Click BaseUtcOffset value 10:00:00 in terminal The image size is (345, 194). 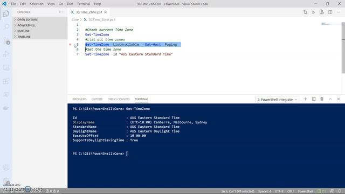[x=138, y=136]
